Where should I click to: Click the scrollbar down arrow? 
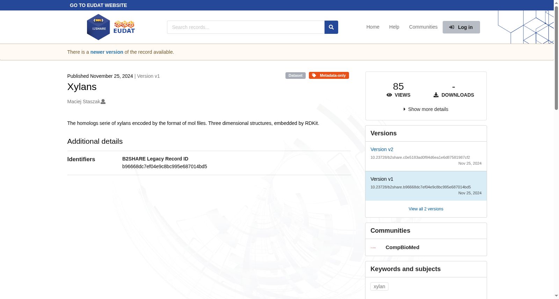556,296
